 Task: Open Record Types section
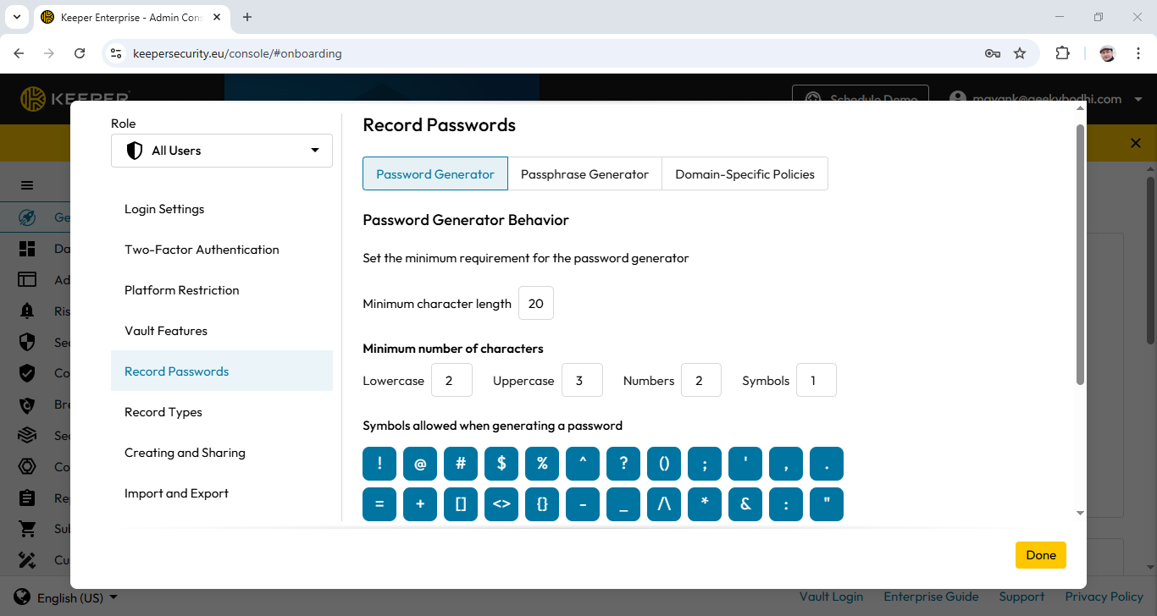pyautogui.click(x=222, y=412)
